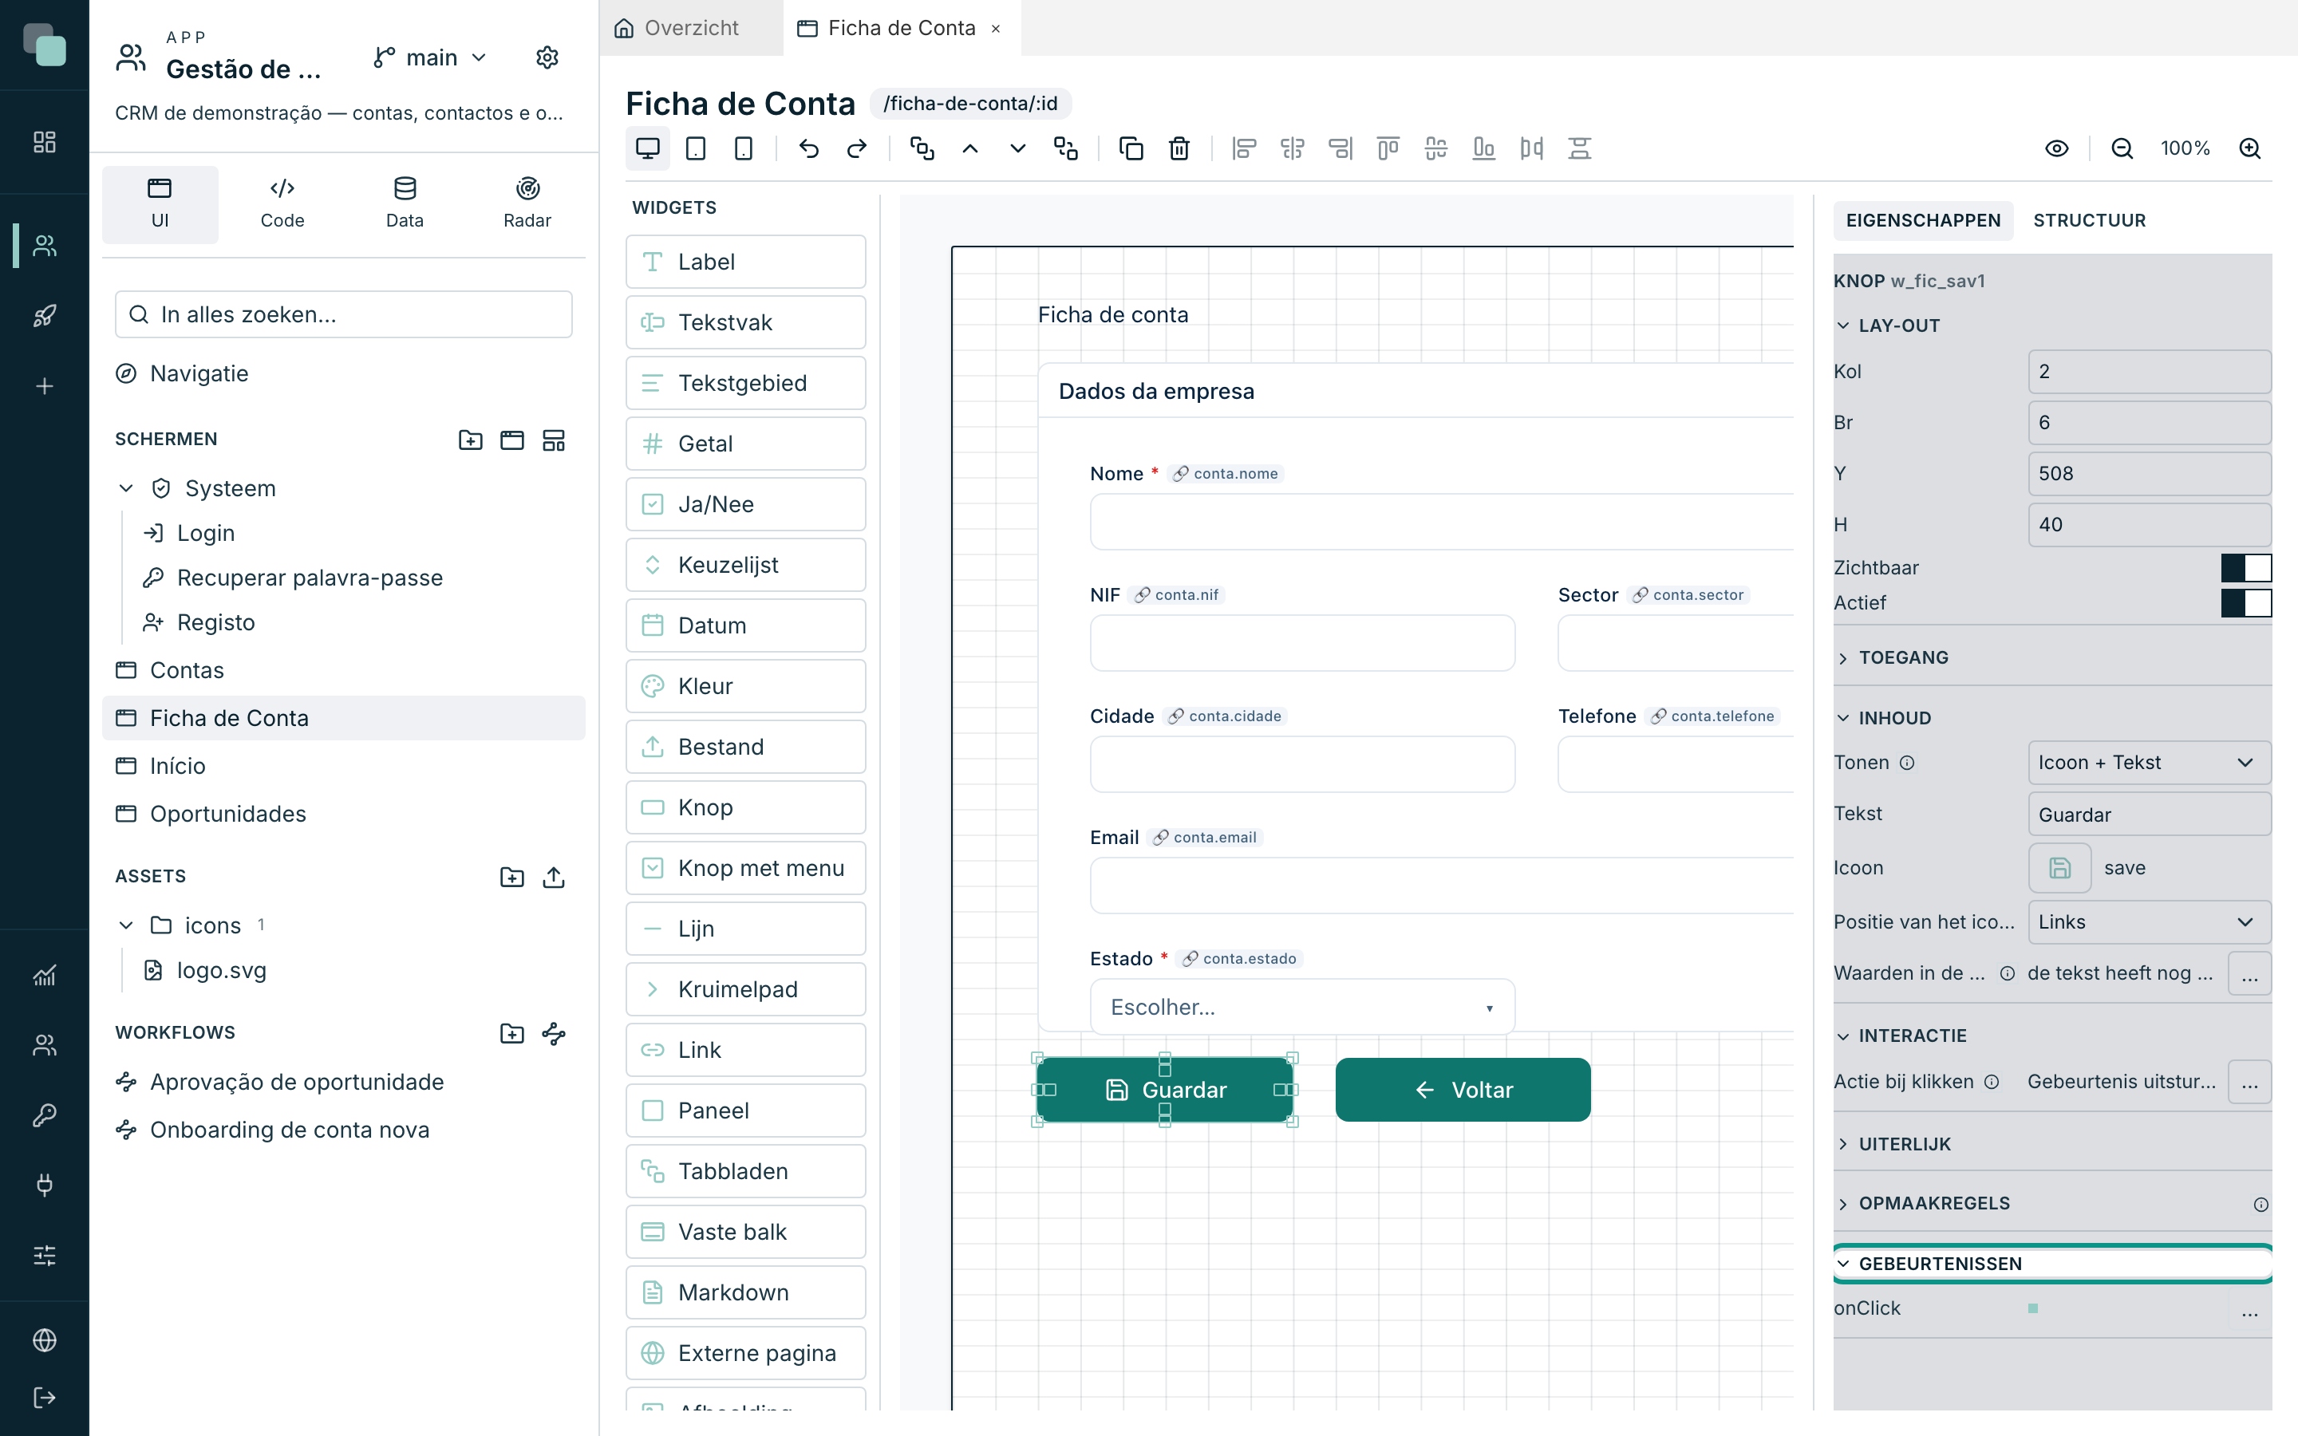Viewport: 2298px width, 1436px height.
Task: Open Waarden in de tekst ellipsis button
Action: point(2249,973)
